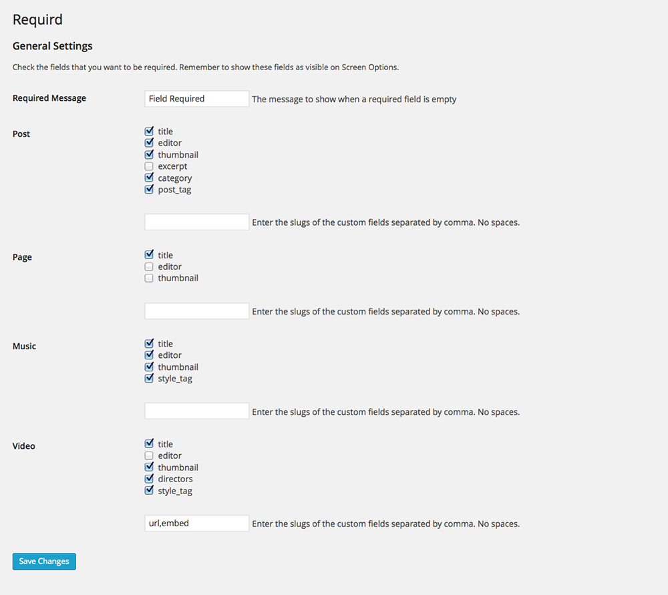Toggle the Page title checkbox
The height and width of the screenshot is (595, 668).
click(x=149, y=254)
